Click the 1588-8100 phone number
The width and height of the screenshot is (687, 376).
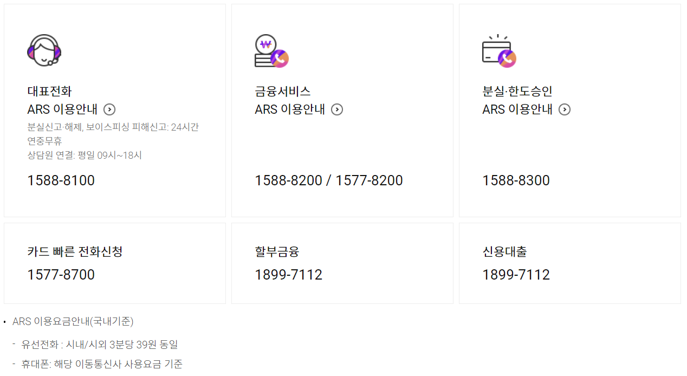[x=61, y=180]
